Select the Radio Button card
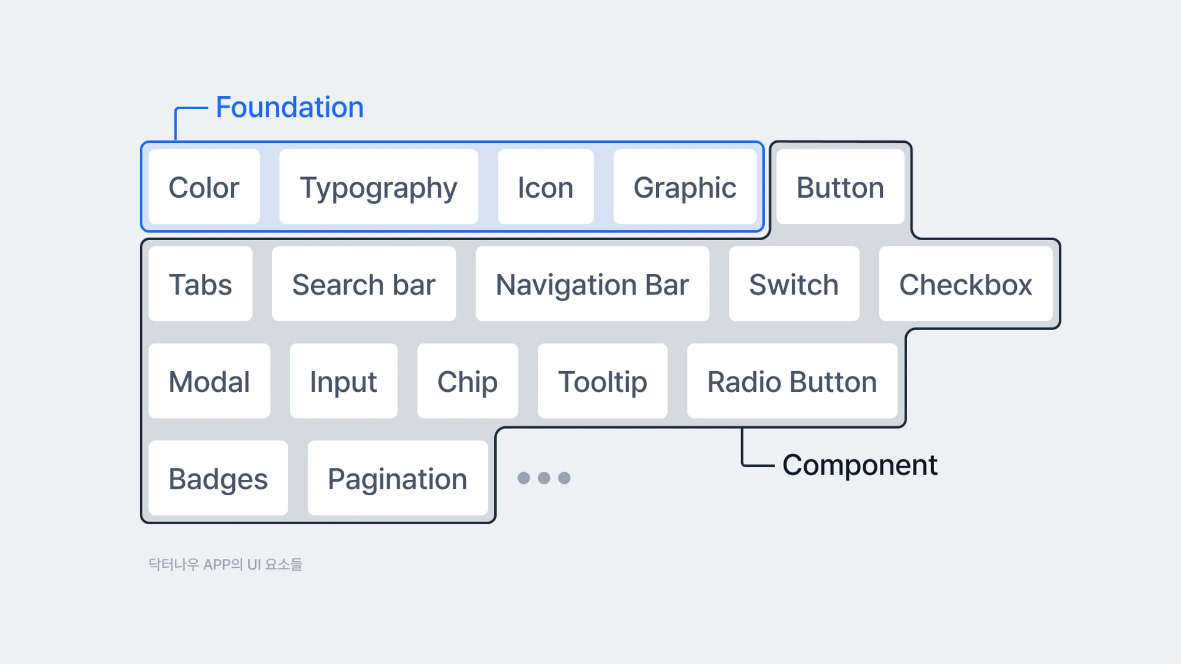 pos(792,381)
